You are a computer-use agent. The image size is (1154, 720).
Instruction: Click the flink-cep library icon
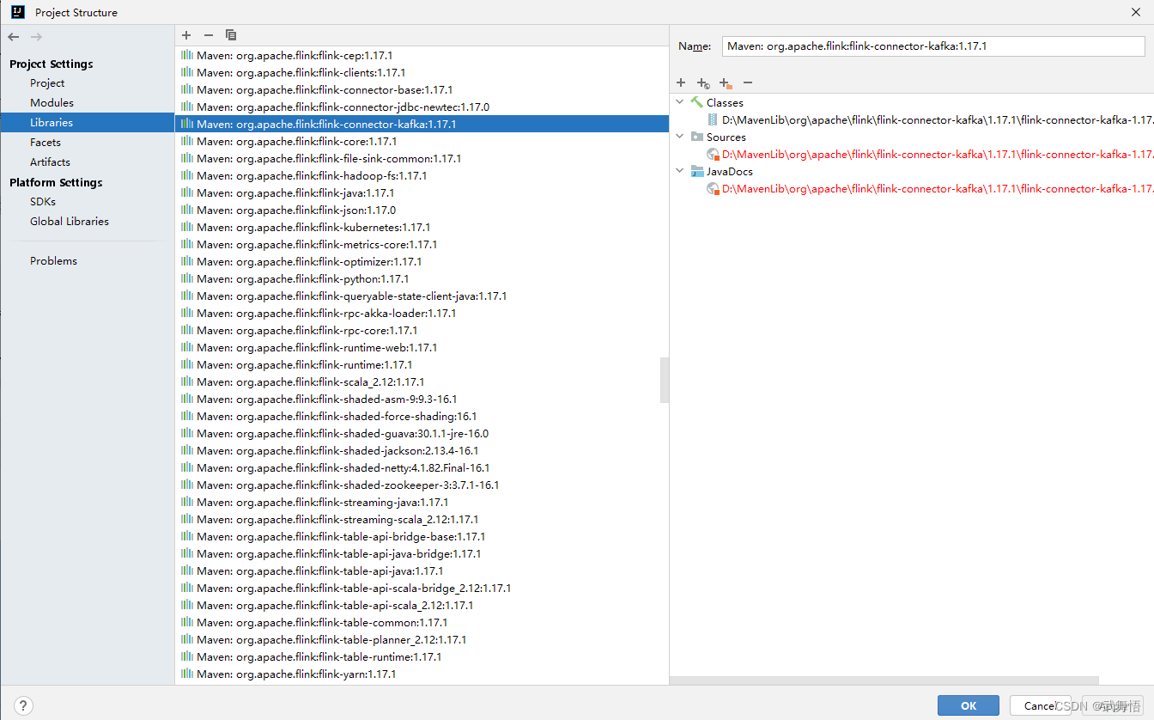coord(187,55)
